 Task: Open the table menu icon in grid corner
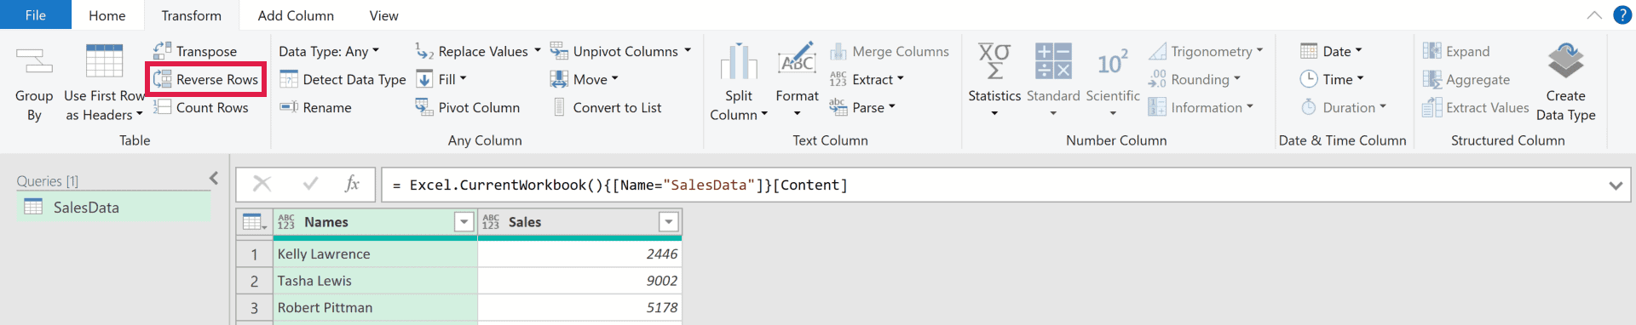pyautogui.click(x=254, y=222)
